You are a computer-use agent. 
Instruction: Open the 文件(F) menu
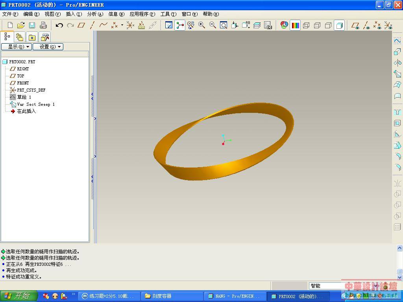(x=10, y=14)
